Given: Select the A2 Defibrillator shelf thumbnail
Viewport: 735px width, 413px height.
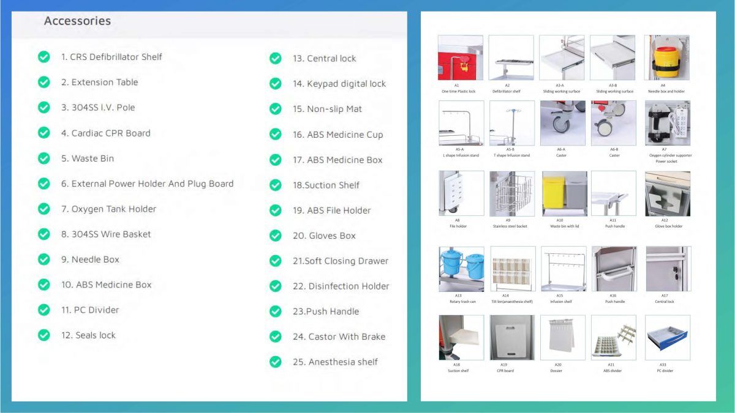Looking at the screenshot, I should tap(512, 56).
